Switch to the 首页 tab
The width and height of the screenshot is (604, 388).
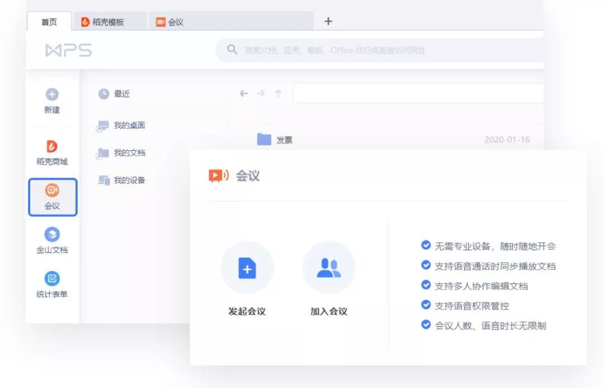(x=49, y=21)
